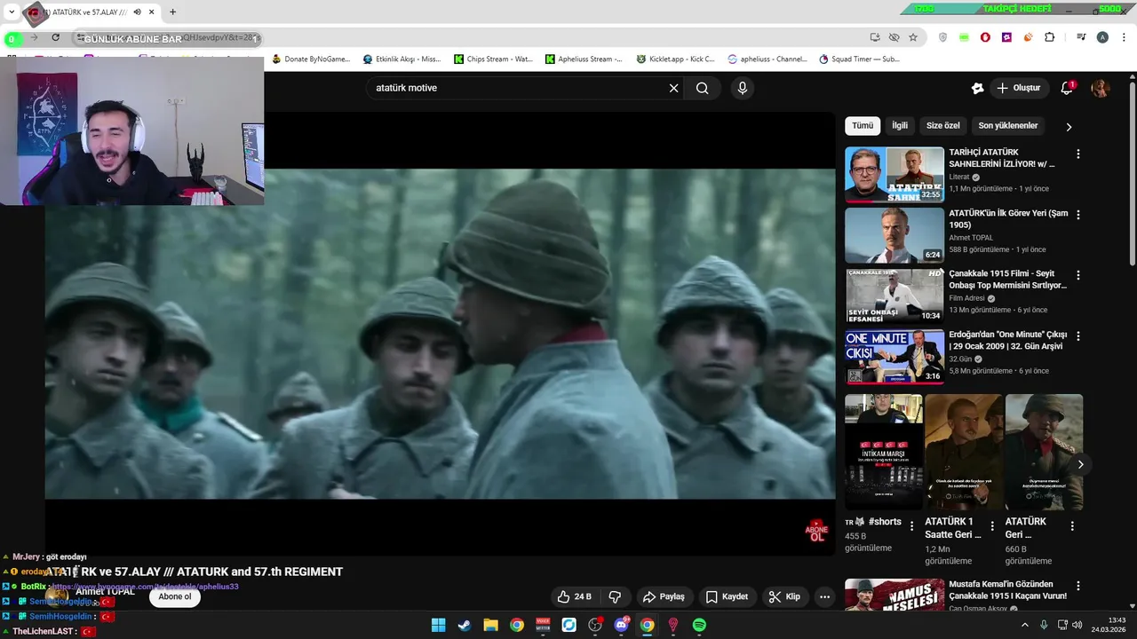Create a clip with the Klip button

[784, 596]
